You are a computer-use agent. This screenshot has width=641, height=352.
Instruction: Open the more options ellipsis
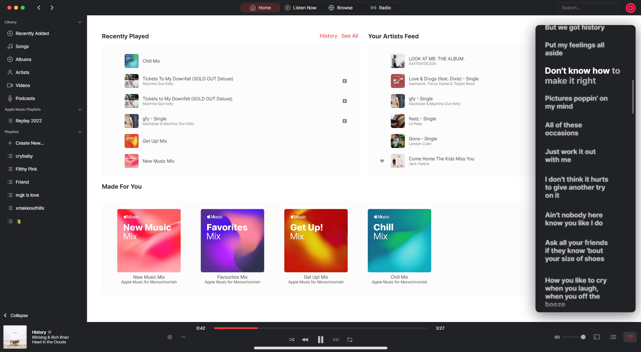tap(183, 337)
